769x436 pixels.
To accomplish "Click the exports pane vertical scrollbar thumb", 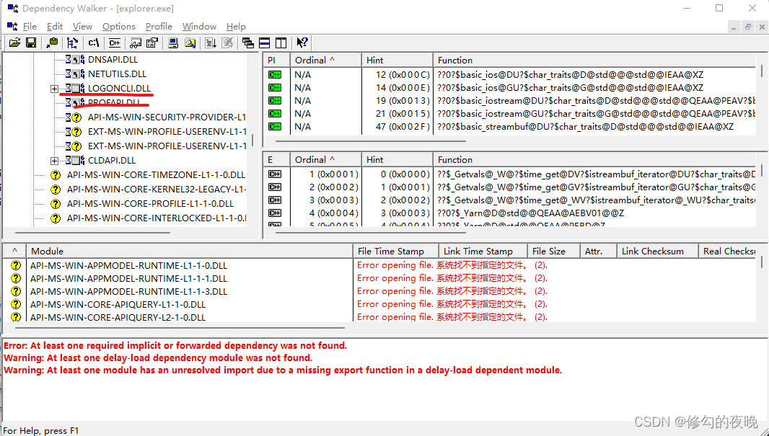I will [x=762, y=170].
